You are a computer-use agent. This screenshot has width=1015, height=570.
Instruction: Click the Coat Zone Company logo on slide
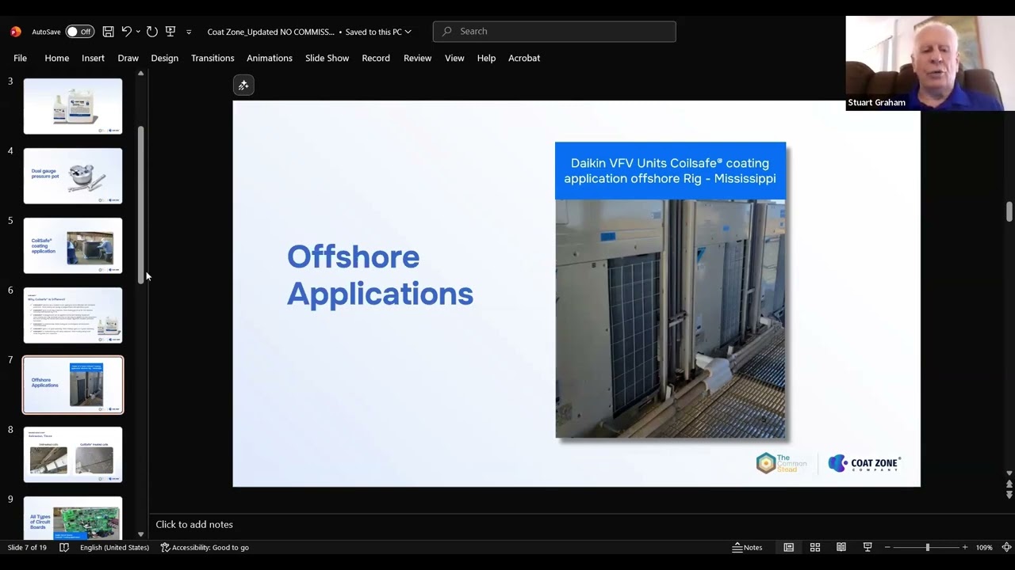click(864, 464)
